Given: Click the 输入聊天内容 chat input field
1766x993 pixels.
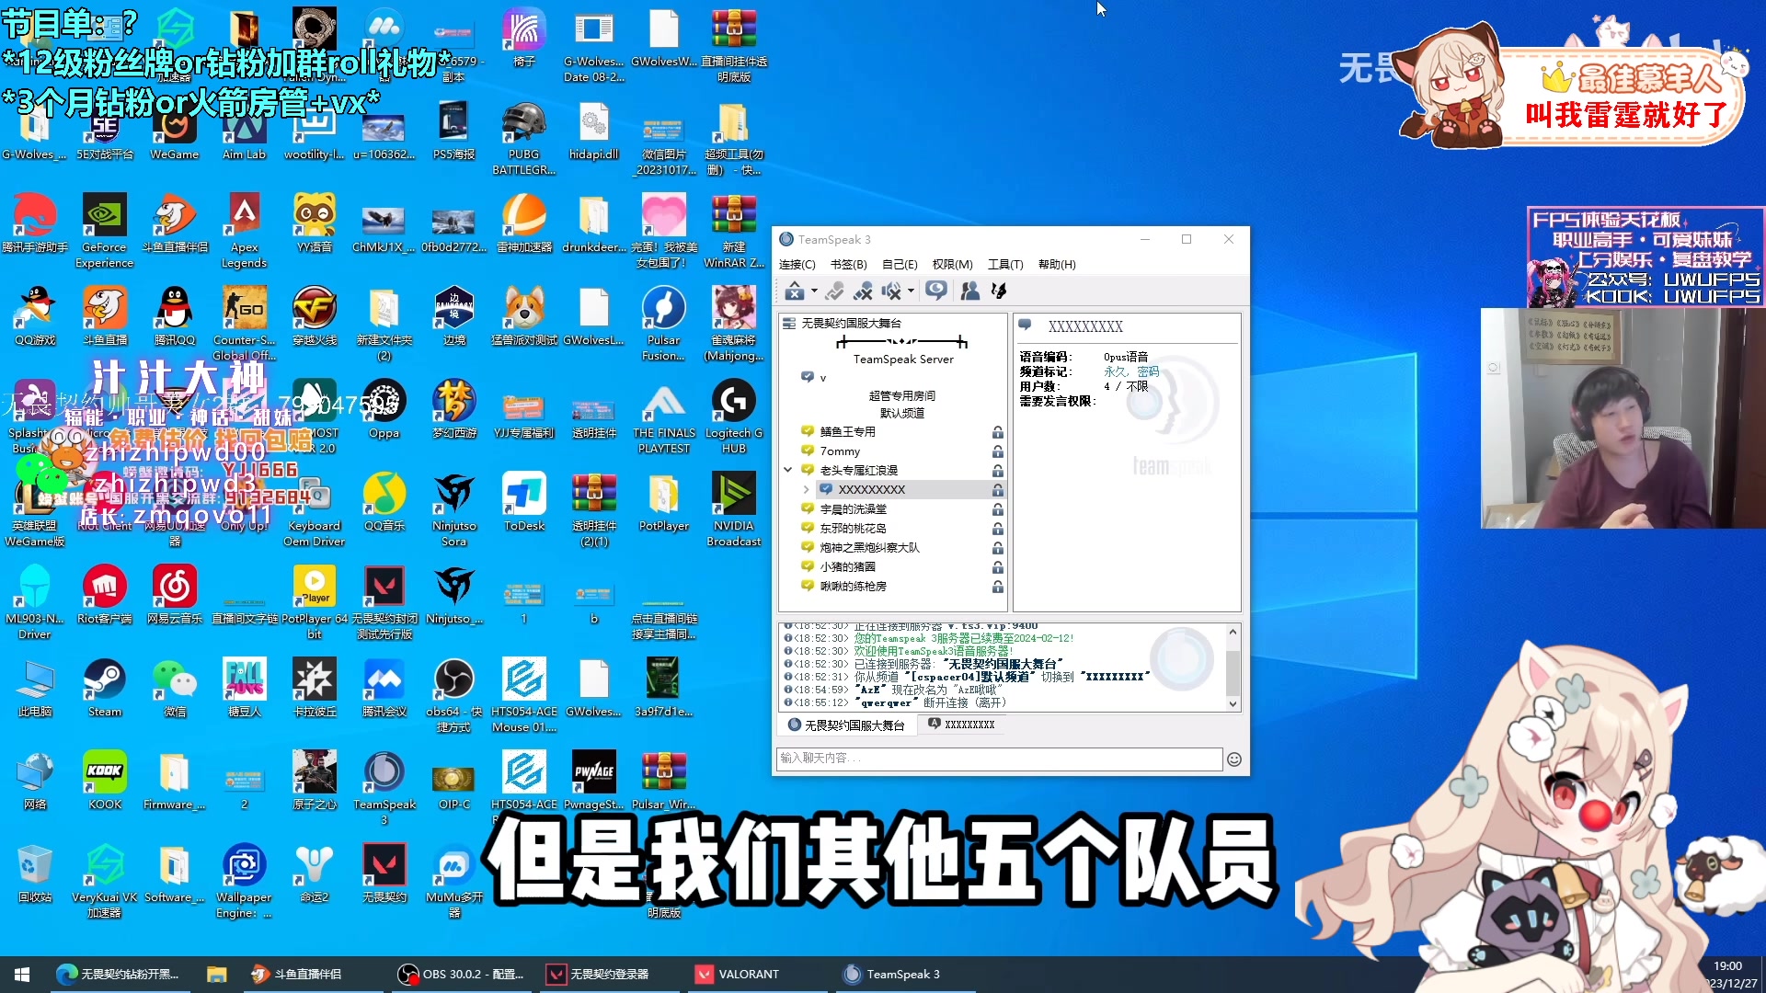Looking at the screenshot, I should click(x=999, y=759).
